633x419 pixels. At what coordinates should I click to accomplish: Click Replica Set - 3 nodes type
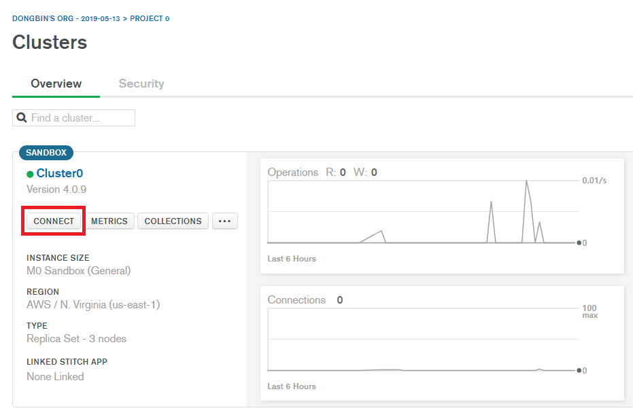[76, 338]
